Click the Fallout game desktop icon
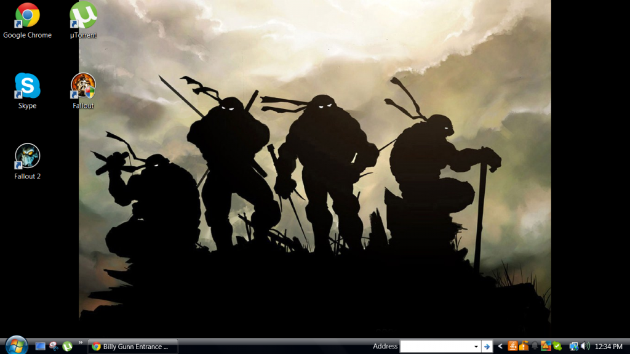 click(x=83, y=87)
